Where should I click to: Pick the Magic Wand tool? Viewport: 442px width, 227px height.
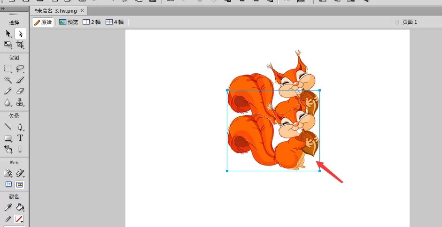[x=8, y=80]
